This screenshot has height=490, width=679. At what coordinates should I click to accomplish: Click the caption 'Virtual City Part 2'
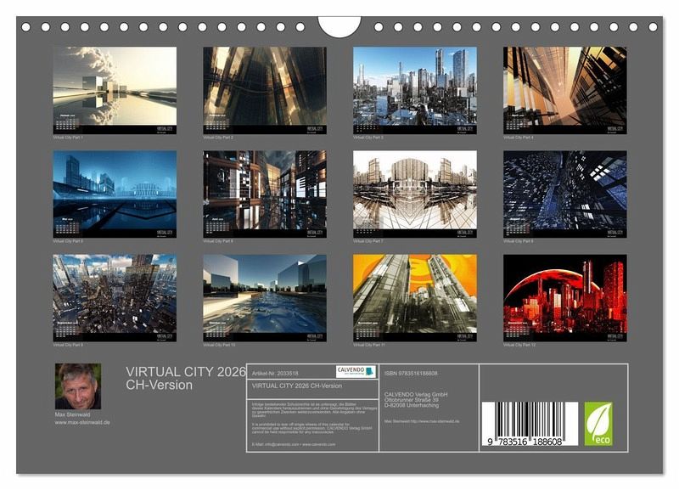click(x=218, y=138)
